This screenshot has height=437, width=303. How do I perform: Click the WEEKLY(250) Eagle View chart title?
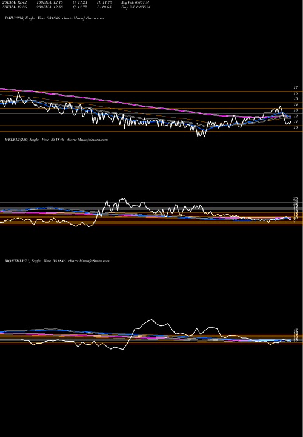[x=56, y=140]
